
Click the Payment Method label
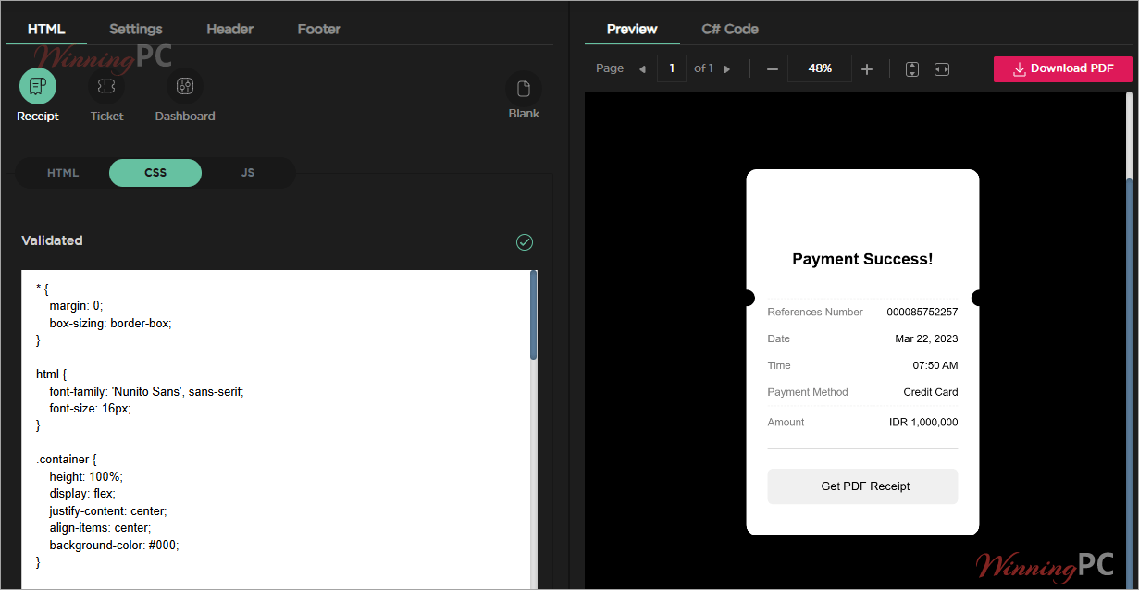coord(808,392)
